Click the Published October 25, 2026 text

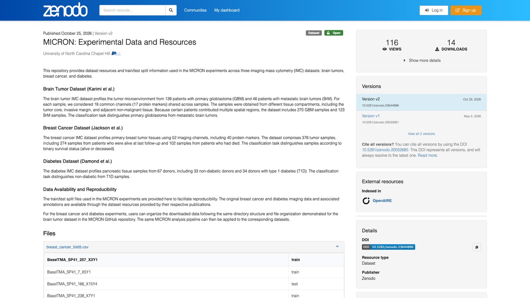[x=67, y=33]
